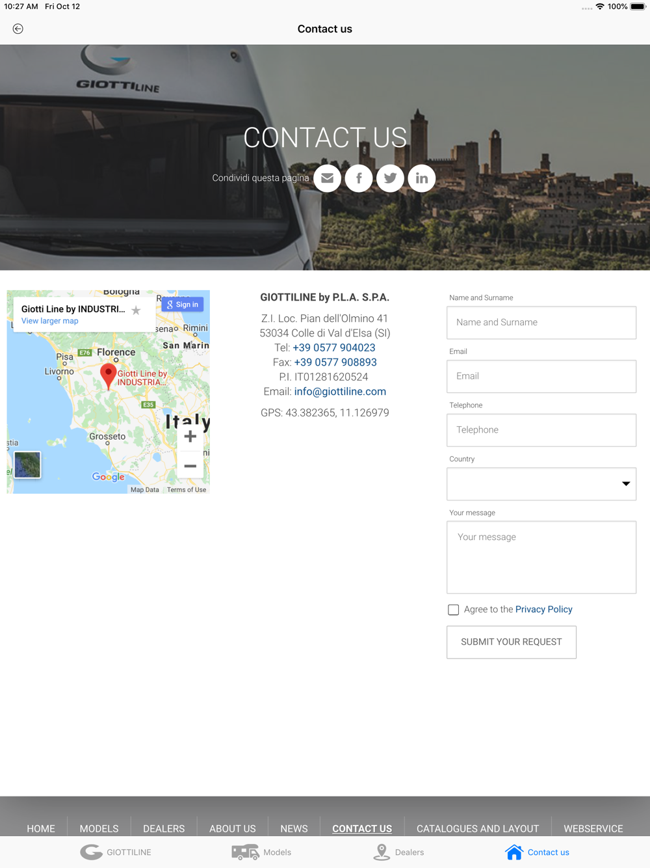Open map Terms of Use

coord(187,490)
